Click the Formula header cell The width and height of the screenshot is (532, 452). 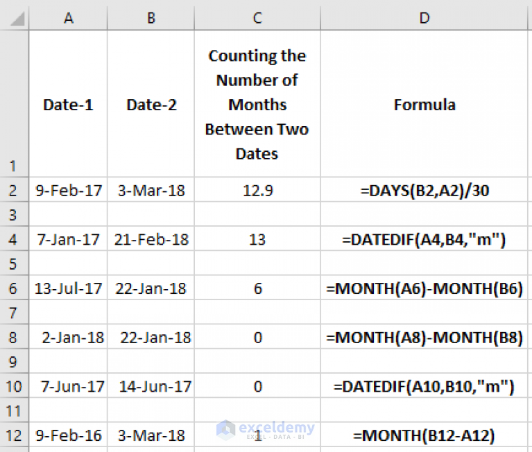coord(424,104)
